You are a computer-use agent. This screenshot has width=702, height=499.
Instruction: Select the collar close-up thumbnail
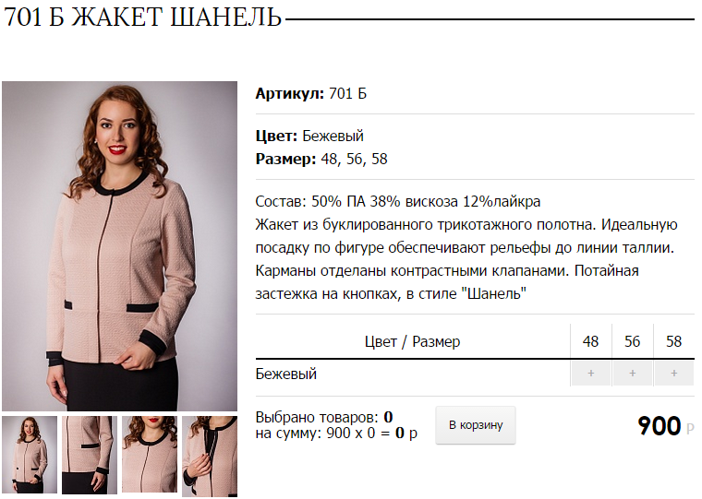[150, 454]
